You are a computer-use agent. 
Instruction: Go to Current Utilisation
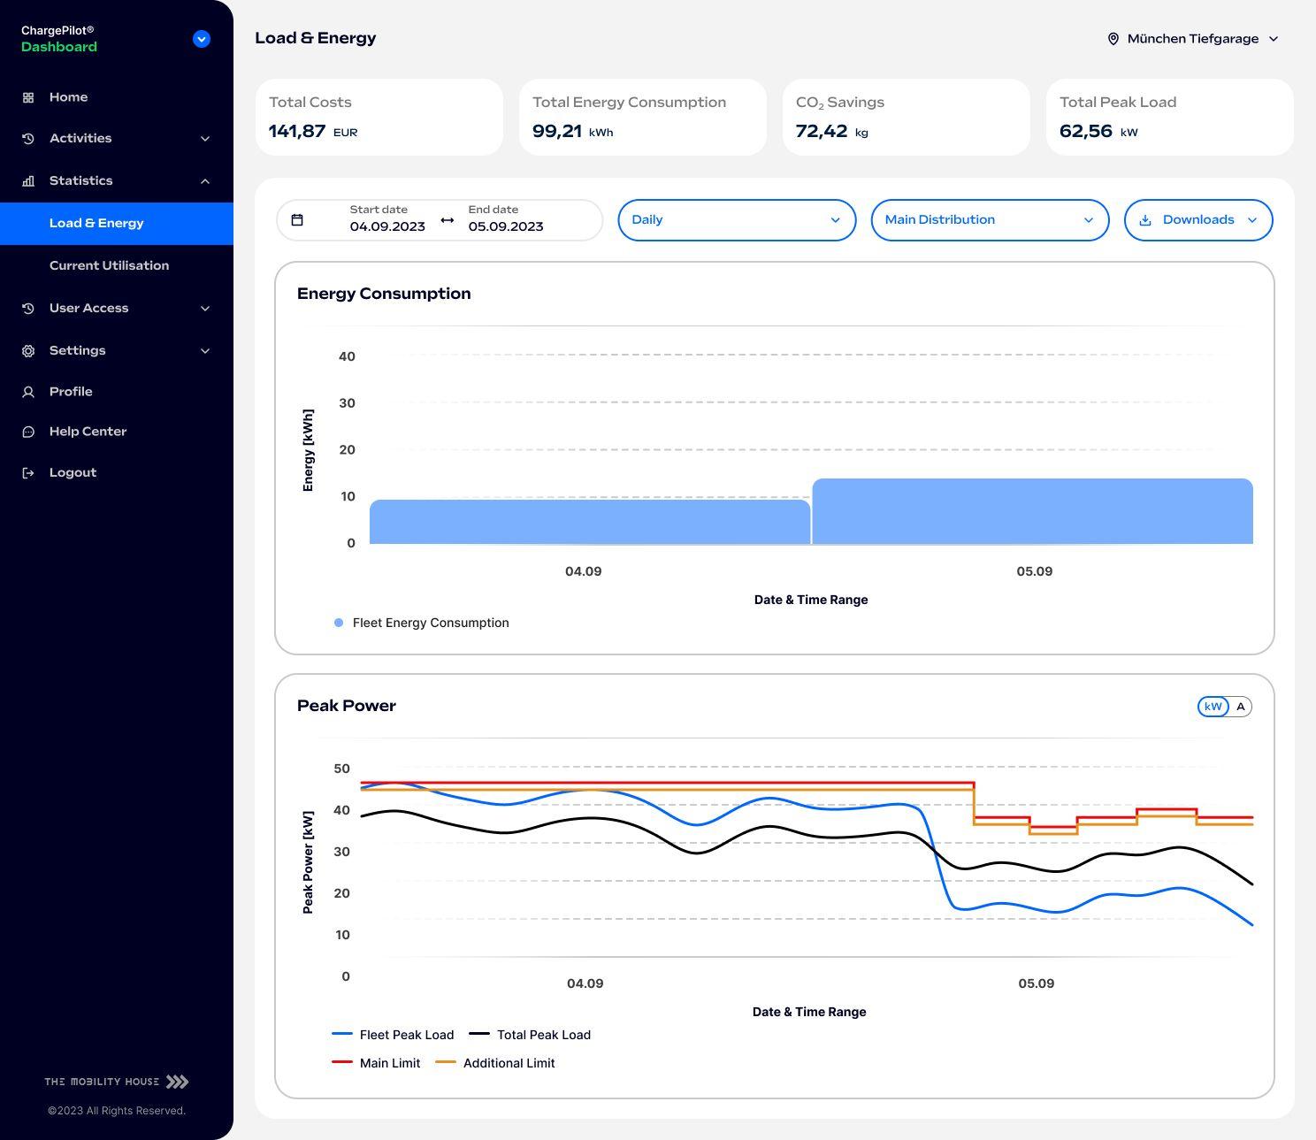click(109, 265)
